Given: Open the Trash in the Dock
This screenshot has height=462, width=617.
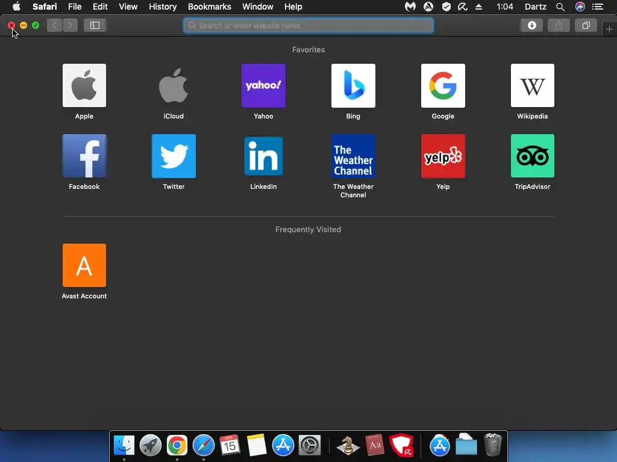Looking at the screenshot, I should [x=493, y=445].
